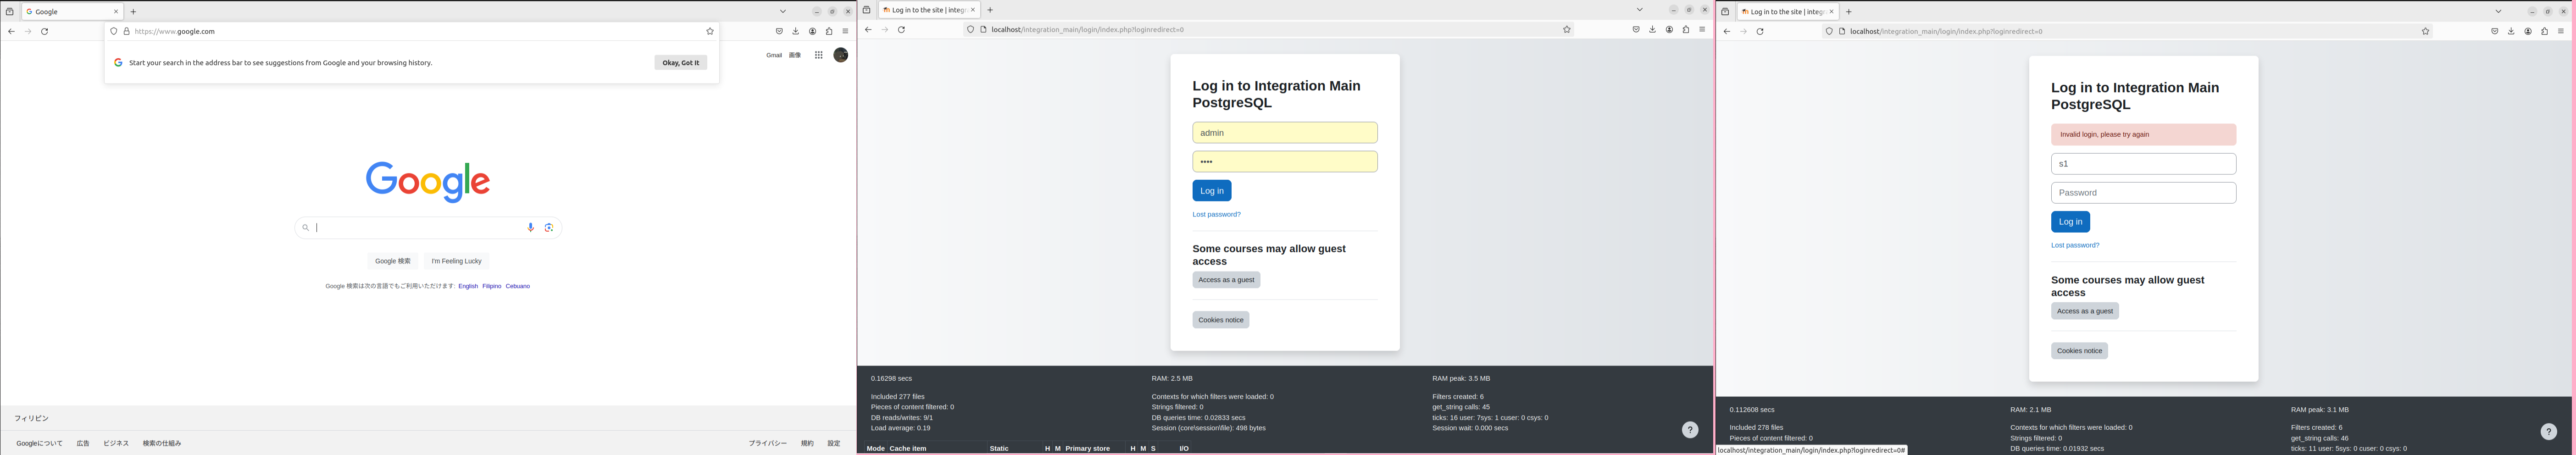Click padlock icon next to google.com URL
The image size is (2576, 455).
point(126,31)
